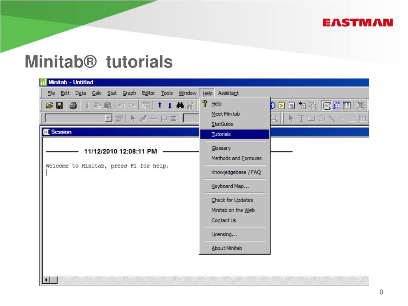The height and width of the screenshot is (306, 408).
Task: Click the blue Previous Command up arrow
Action: click(160, 106)
